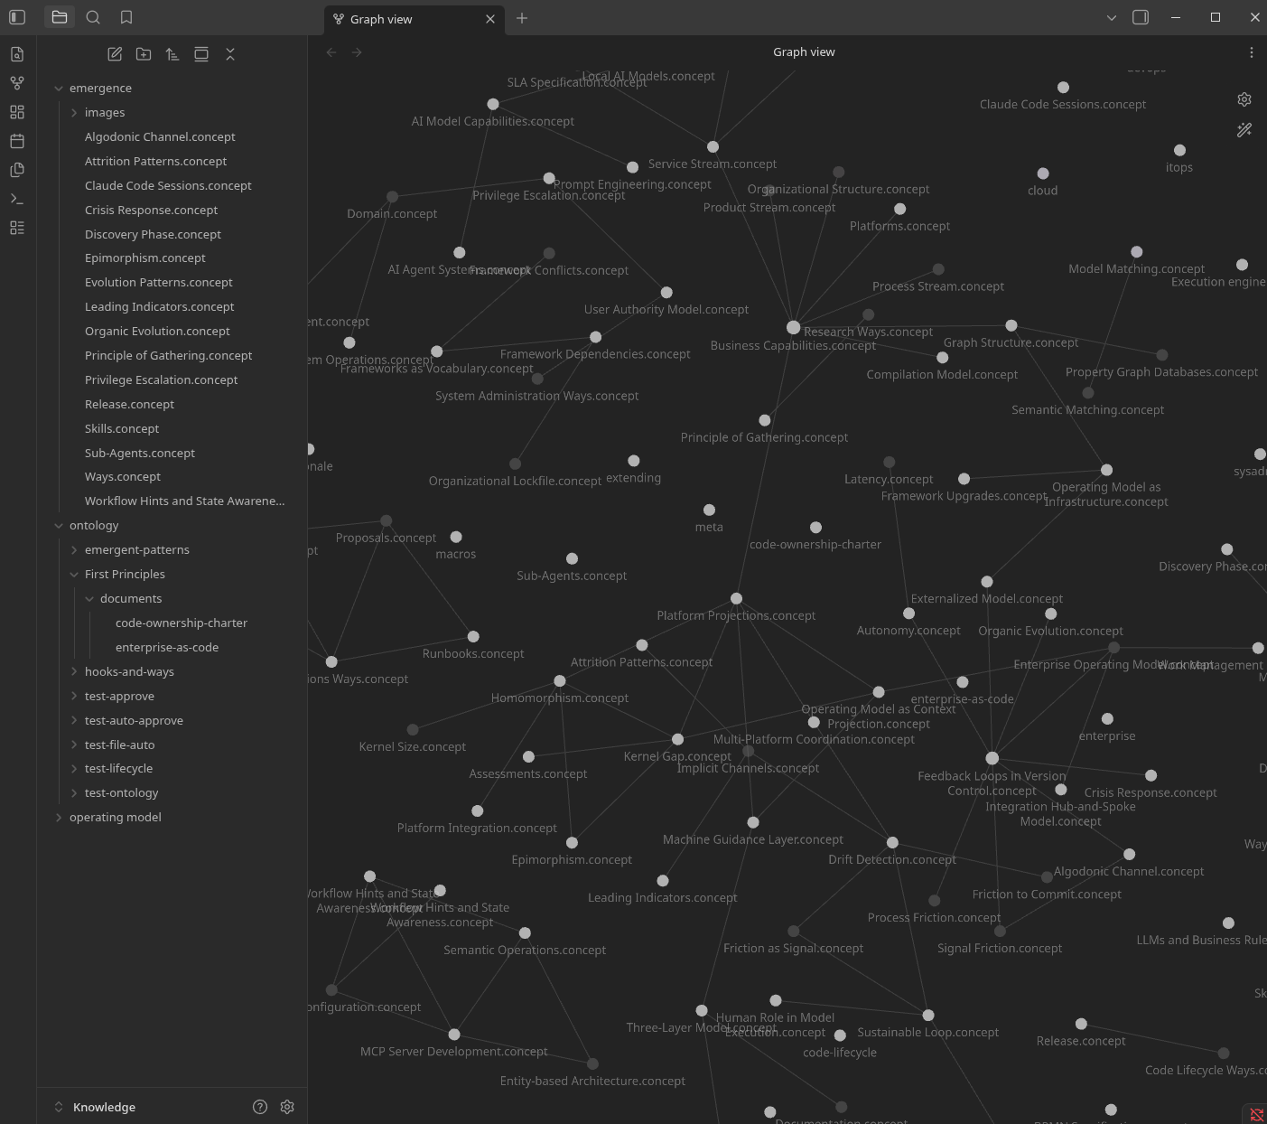
Task: Click the wand icon in graph view
Action: tap(1244, 130)
